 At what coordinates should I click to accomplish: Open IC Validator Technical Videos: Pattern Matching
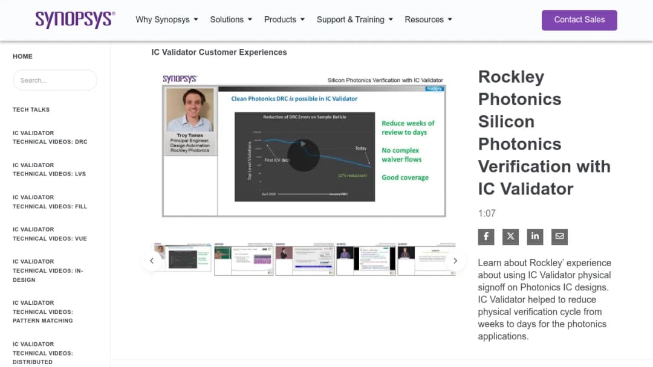[x=43, y=311]
